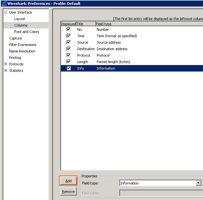Open Font and Colors preferences
The height and width of the screenshot is (200, 203).
click(x=27, y=32)
